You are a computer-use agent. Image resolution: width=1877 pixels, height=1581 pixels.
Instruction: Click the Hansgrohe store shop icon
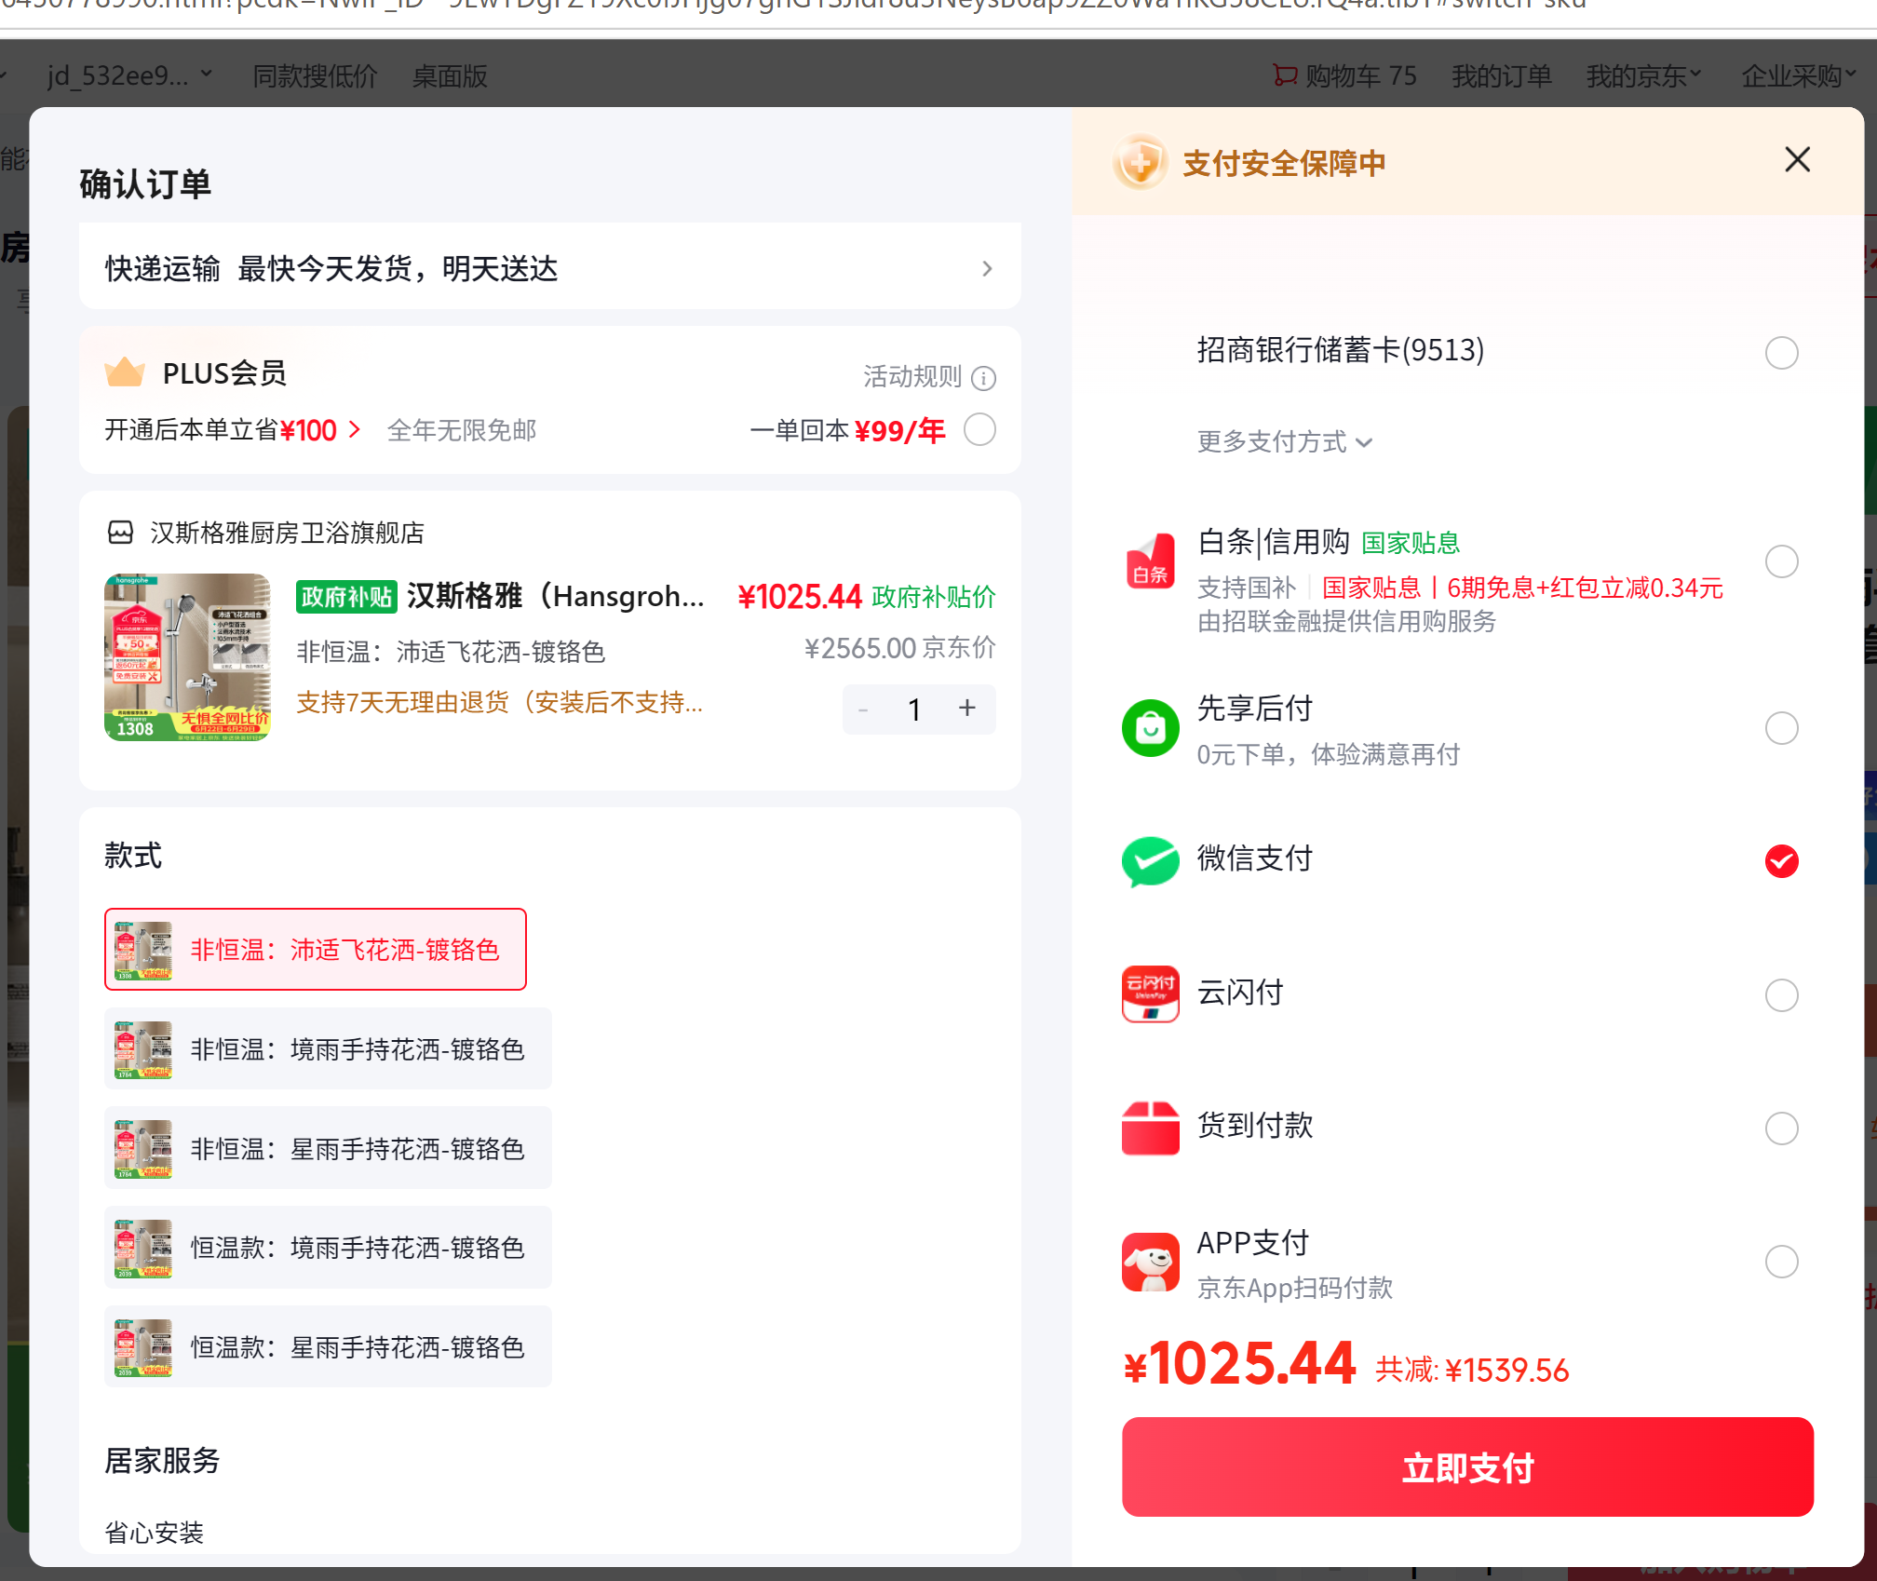point(121,533)
